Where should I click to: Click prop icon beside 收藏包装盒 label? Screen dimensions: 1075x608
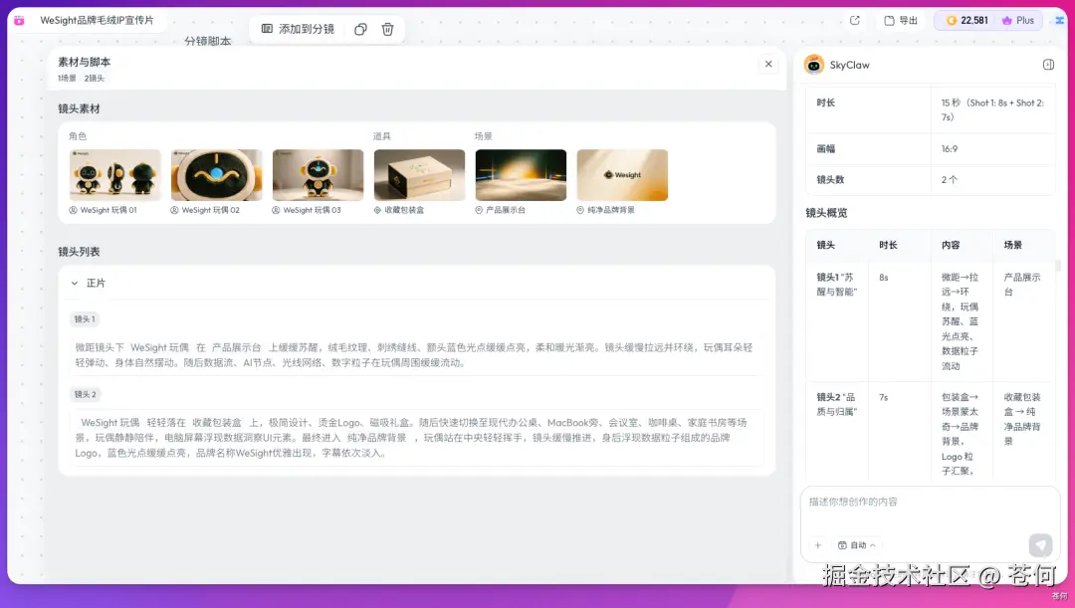[378, 210]
